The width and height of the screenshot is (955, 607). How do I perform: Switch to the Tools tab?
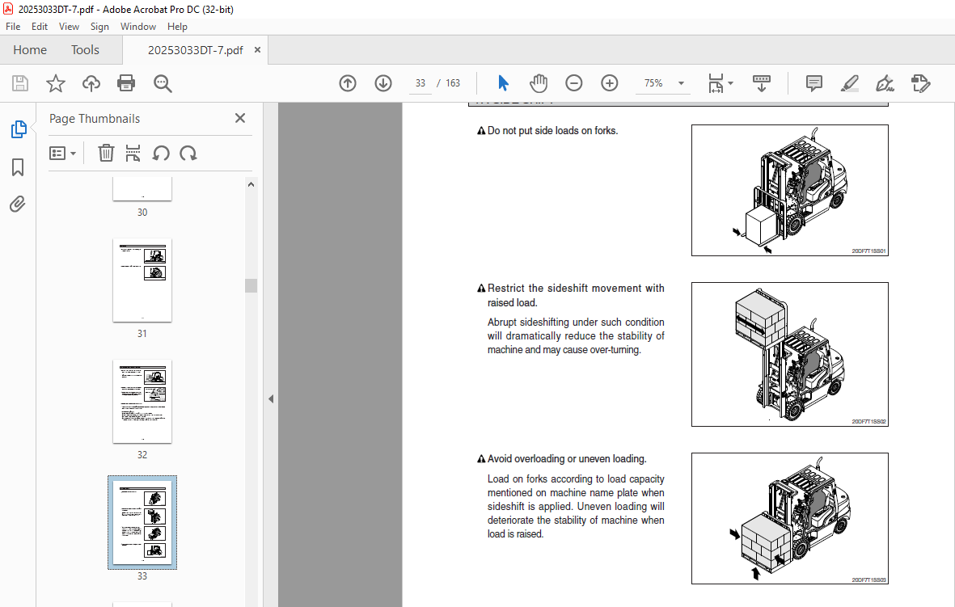(x=85, y=50)
